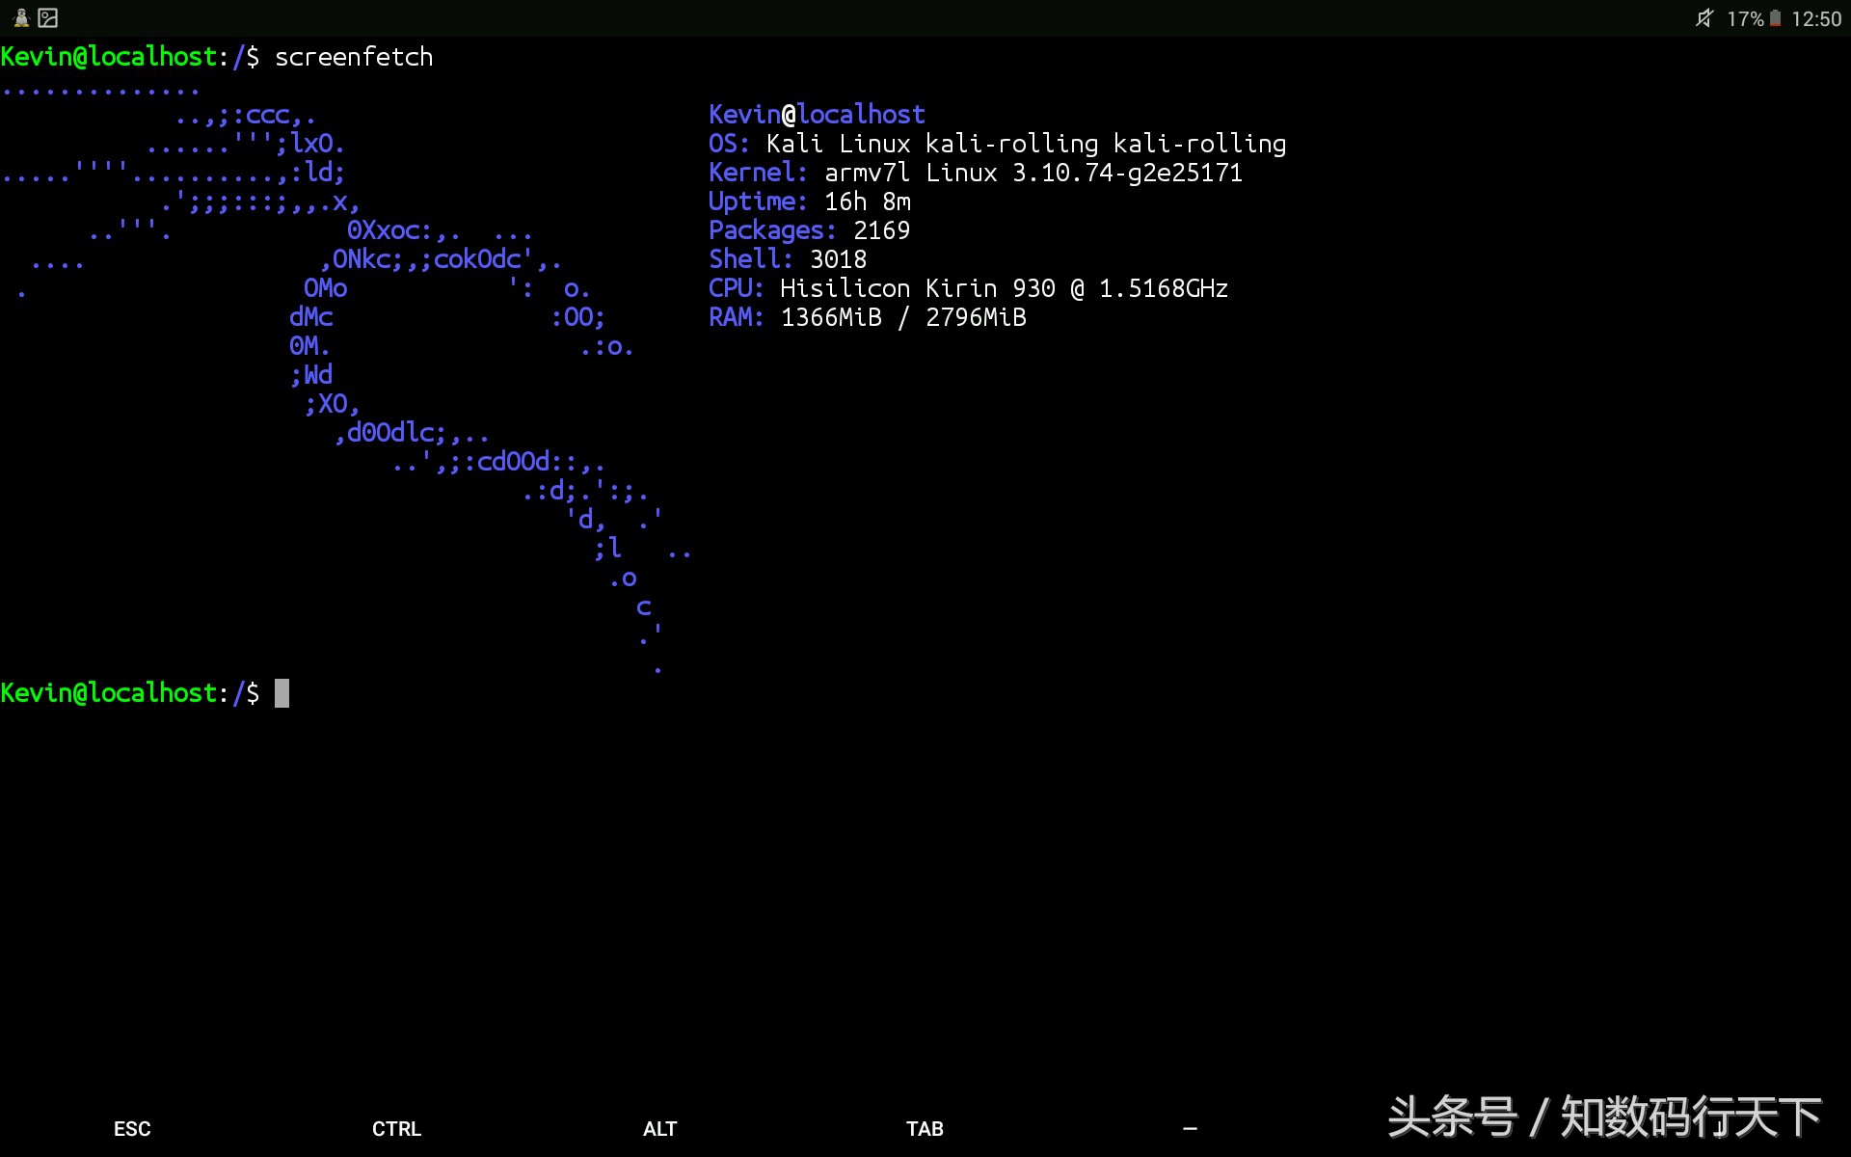The width and height of the screenshot is (1851, 1157).
Task: Tap the screenshot image notification icon
Action: click(48, 17)
